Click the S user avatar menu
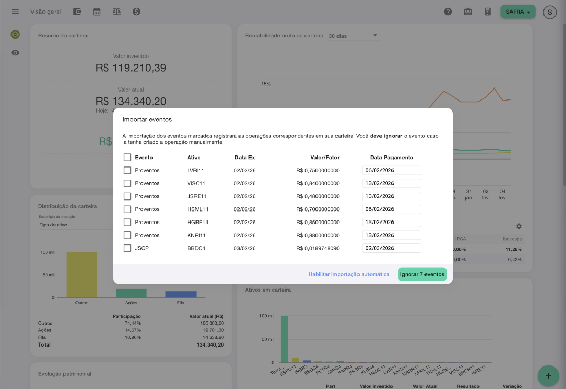 click(549, 12)
